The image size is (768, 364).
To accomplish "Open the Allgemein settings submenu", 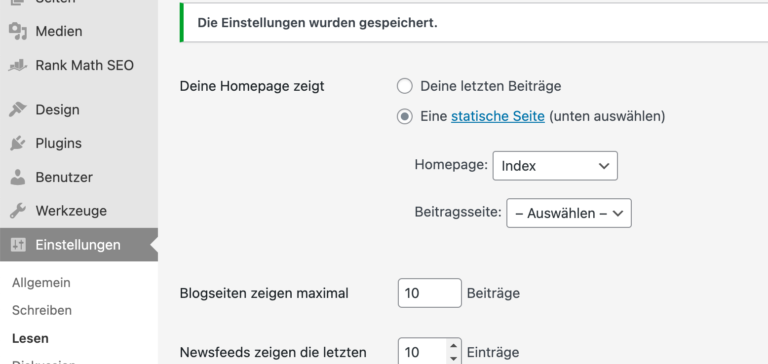I will (41, 283).
